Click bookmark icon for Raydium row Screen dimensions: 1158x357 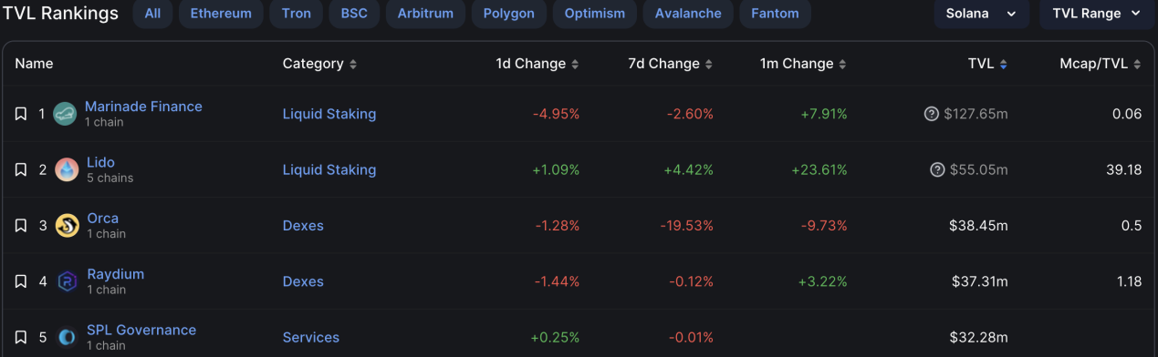tap(20, 281)
